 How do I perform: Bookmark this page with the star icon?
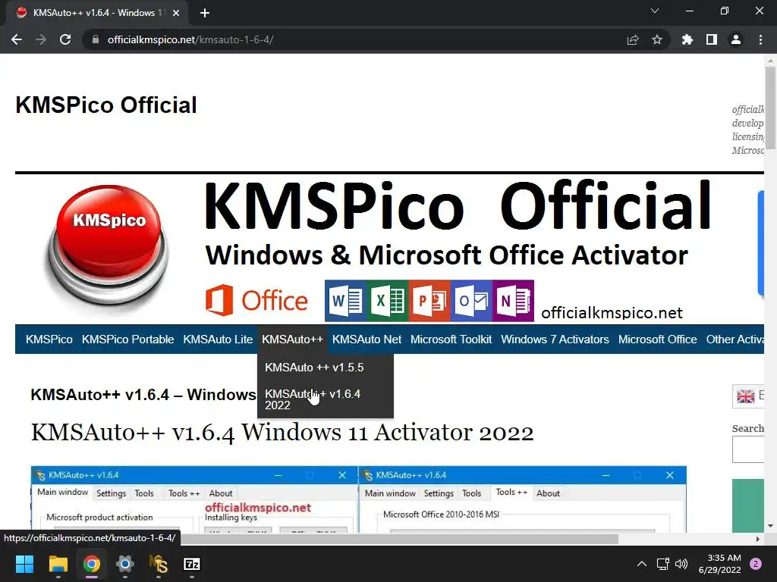click(657, 39)
